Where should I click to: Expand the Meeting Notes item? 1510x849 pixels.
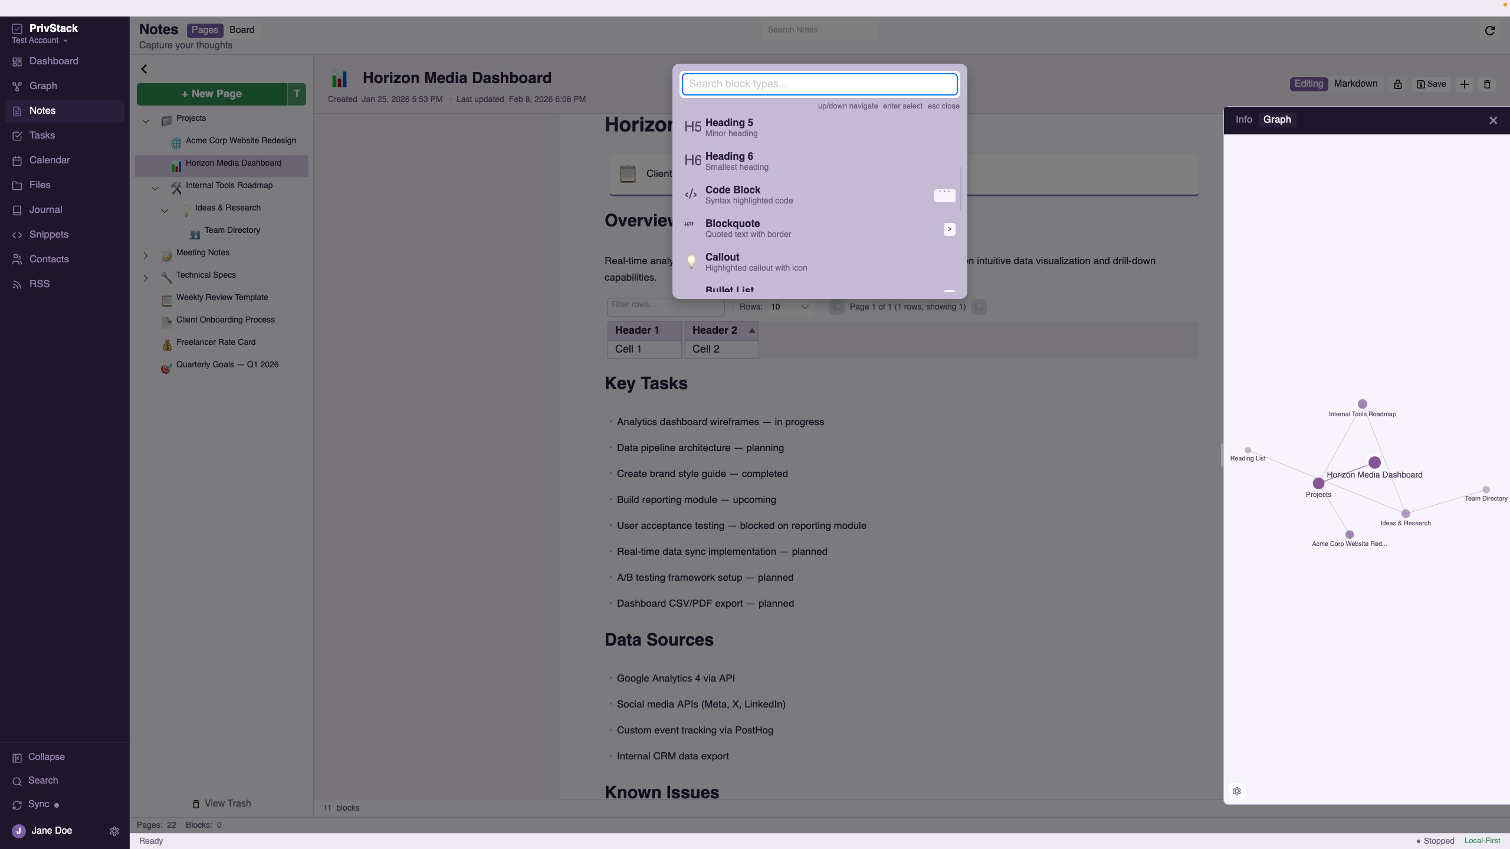coord(145,255)
